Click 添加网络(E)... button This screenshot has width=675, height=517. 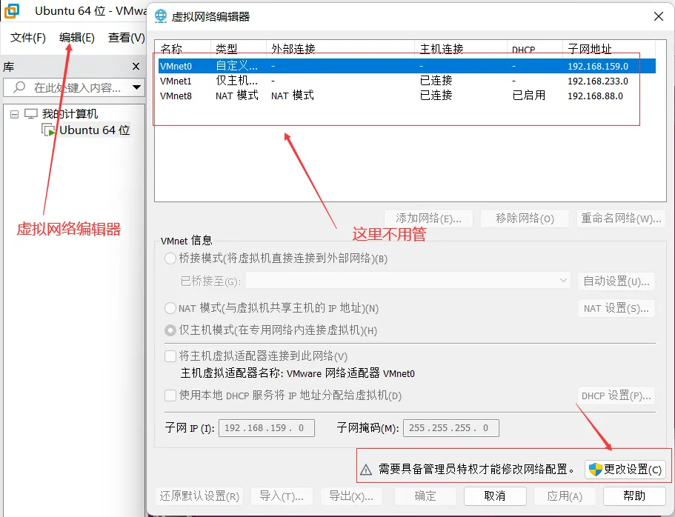pyautogui.click(x=428, y=219)
